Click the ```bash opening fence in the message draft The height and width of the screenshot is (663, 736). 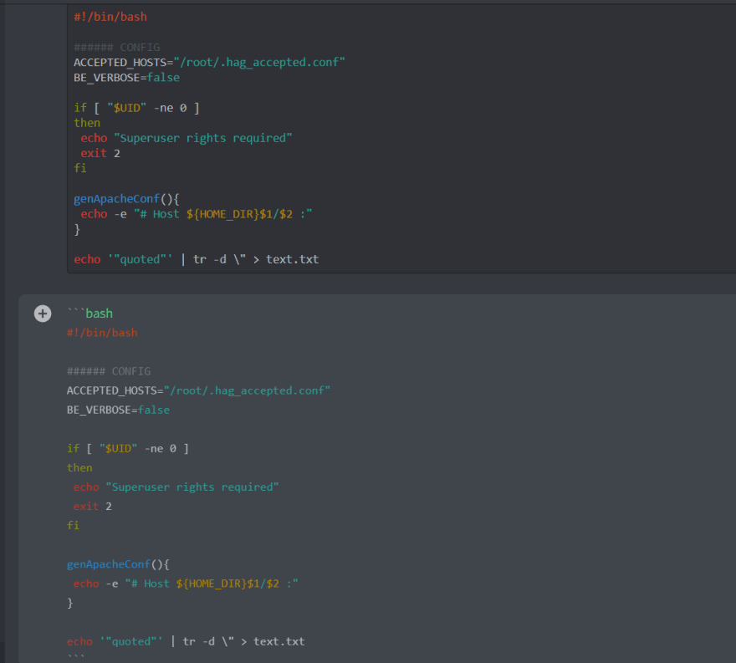click(x=90, y=314)
